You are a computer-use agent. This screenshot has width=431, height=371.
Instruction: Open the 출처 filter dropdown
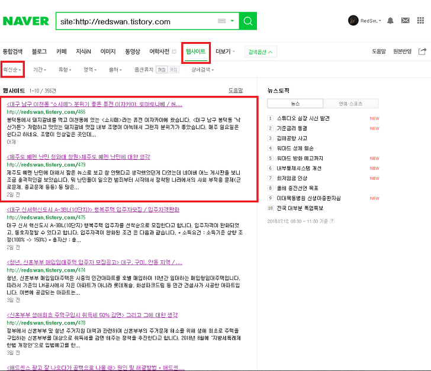coord(115,70)
